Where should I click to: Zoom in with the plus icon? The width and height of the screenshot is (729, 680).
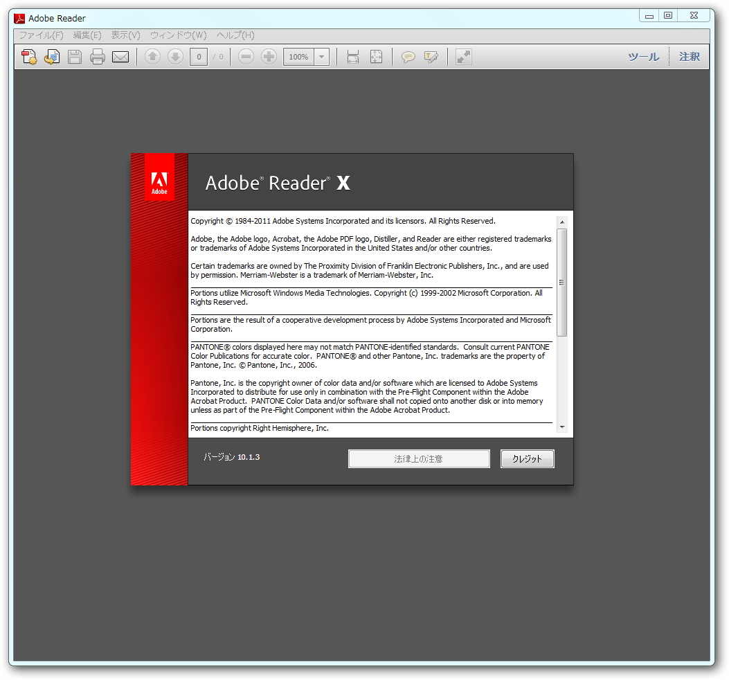coord(269,57)
